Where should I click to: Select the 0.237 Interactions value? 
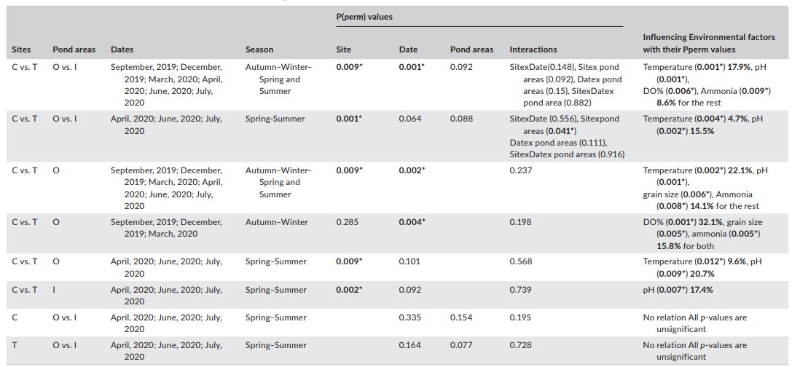[x=519, y=170]
